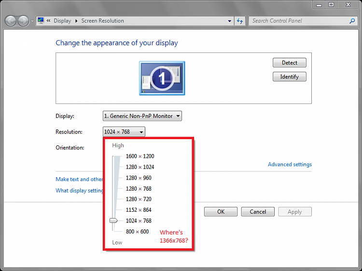Choose 1152 × 864 resolution

[139, 210]
